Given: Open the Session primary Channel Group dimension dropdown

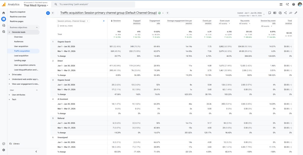Looking at the screenshot, I should (x=73, y=21).
